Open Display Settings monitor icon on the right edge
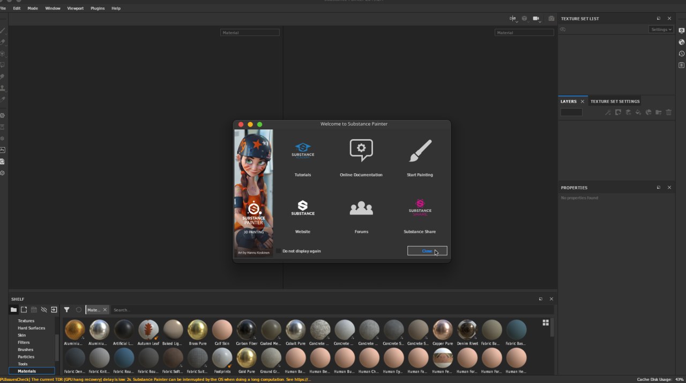This screenshot has width=686, height=383. click(682, 30)
